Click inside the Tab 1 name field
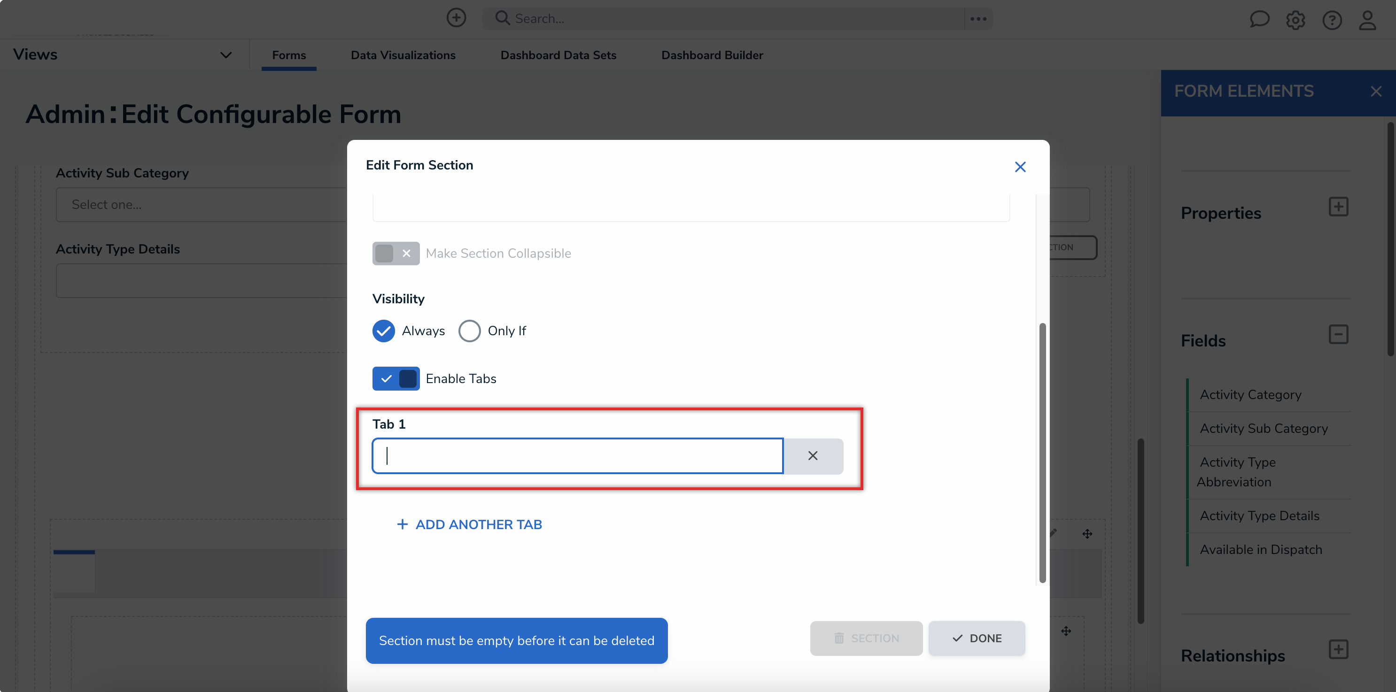Screen dimensions: 1396x692 pyautogui.click(x=577, y=456)
